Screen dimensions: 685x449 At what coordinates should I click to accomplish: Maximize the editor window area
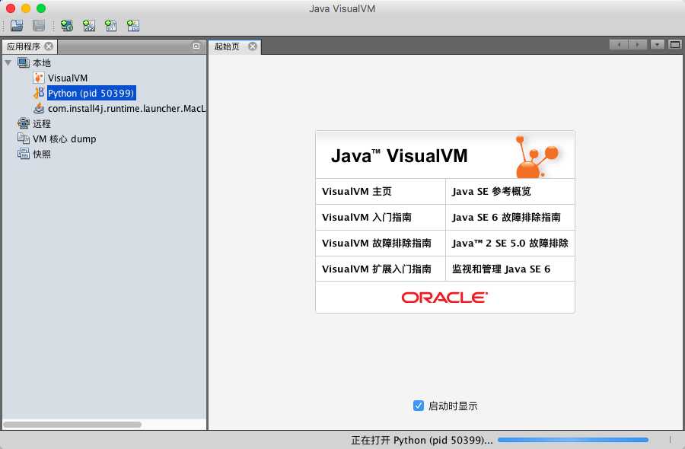(x=674, y=45)
